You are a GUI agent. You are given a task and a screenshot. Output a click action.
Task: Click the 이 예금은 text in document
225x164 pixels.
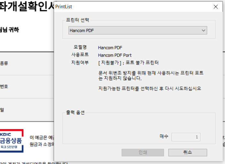click(x=38, y=138)
